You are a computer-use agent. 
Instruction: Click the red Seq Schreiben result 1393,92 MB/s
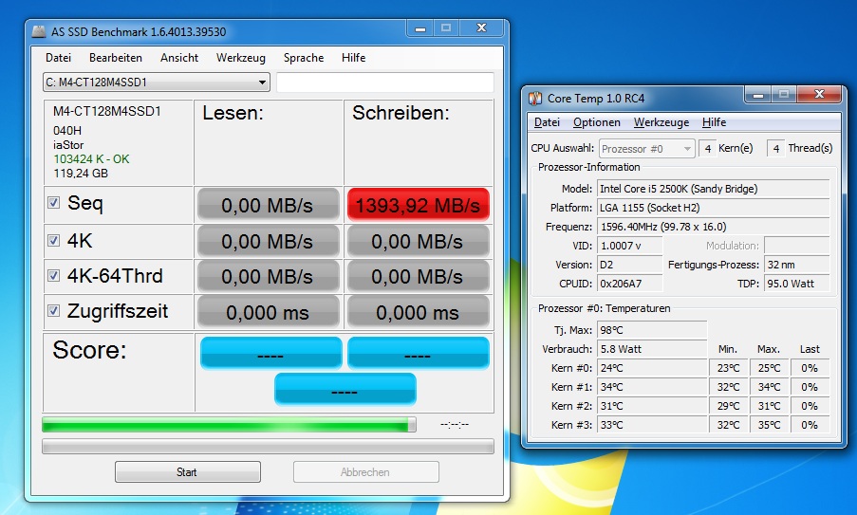pos(419,205)
